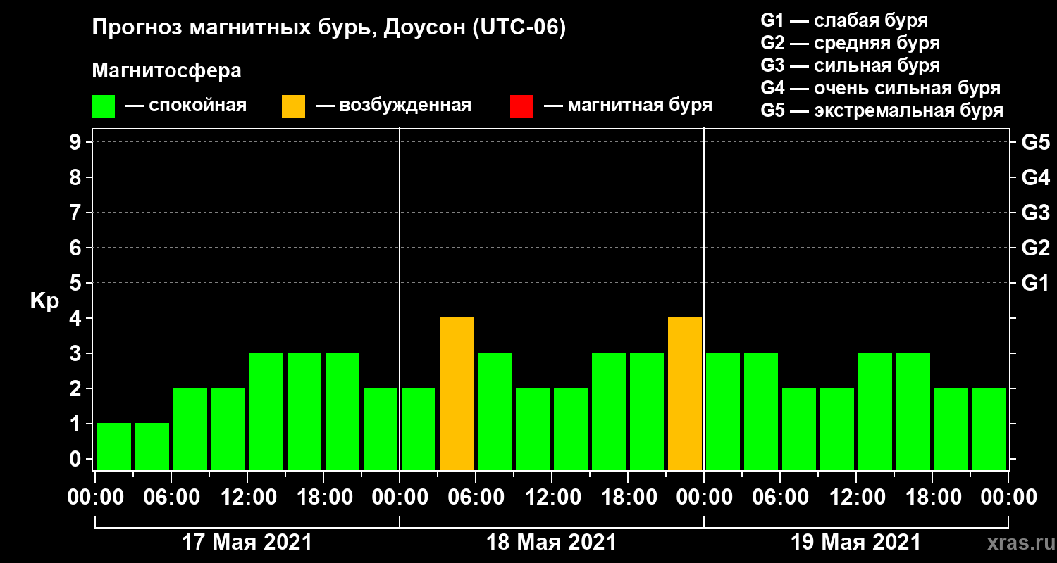Click the orange Kp 4 bar ending 18 May
Viewport: 1057px width, 563px height.
685,394
